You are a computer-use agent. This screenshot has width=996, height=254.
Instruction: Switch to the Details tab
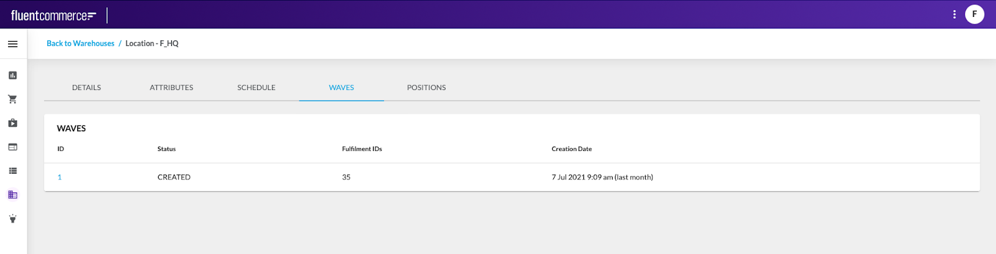coord(87,88)
